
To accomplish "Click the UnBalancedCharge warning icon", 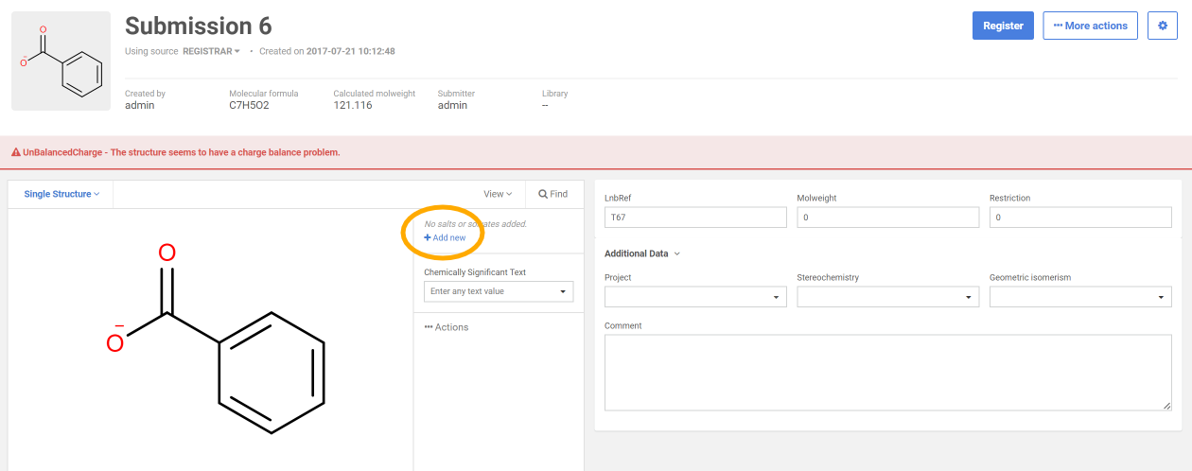I will [x=15, y=152].
